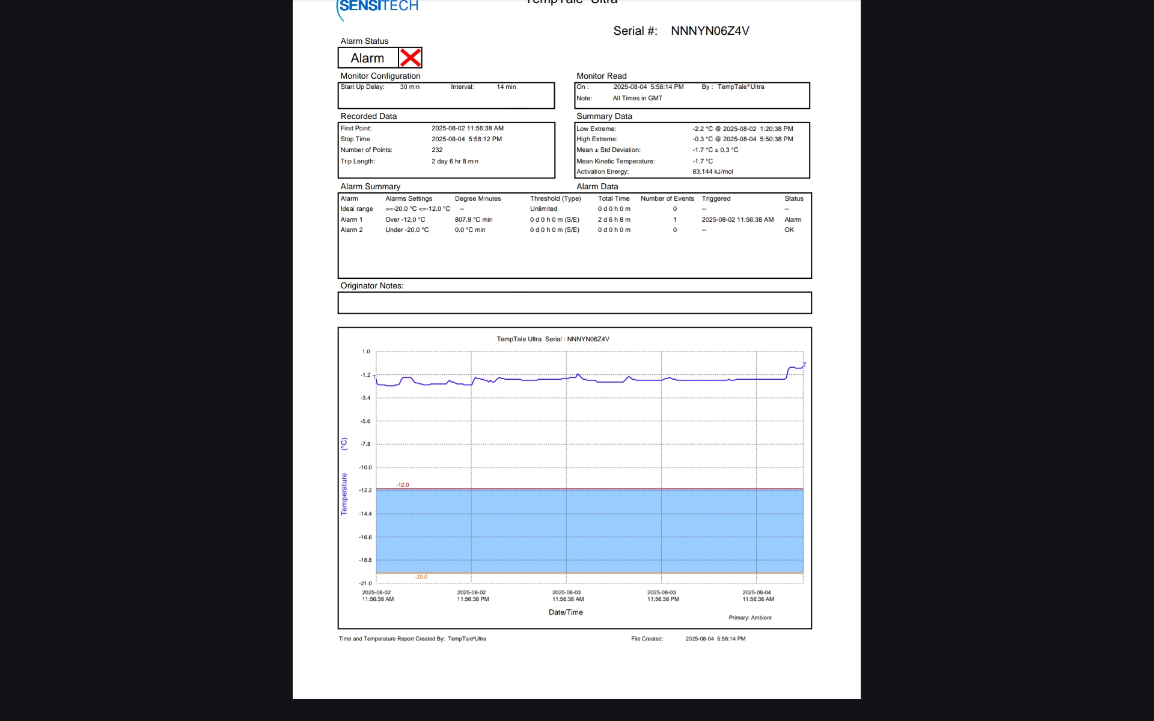
Task: Click the Date/Time axis label
Action: 566,612
